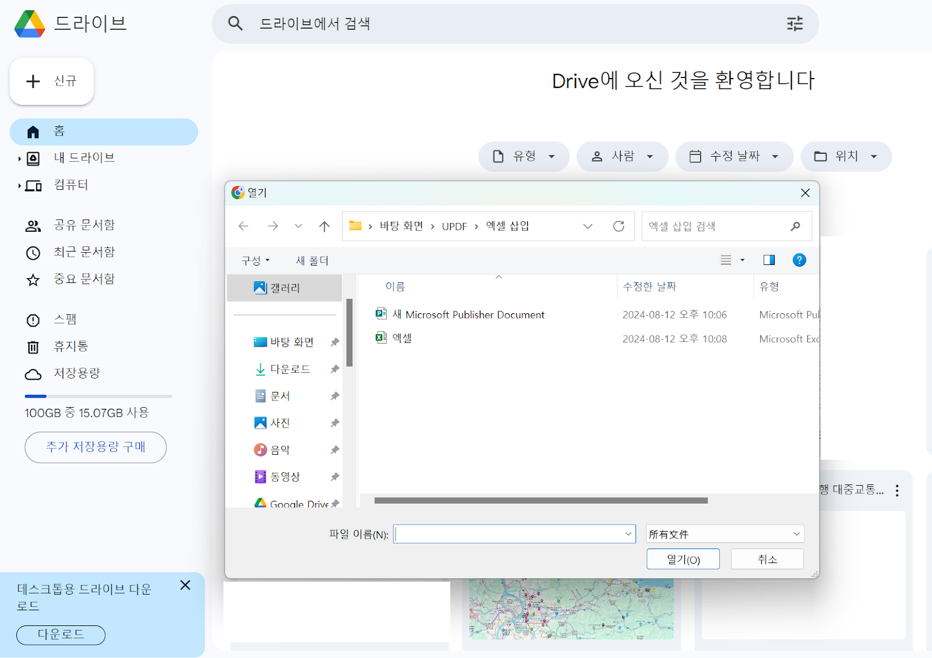Click the Drive search input field
Screen dimensions: 932x658
(x=516, y=24)
